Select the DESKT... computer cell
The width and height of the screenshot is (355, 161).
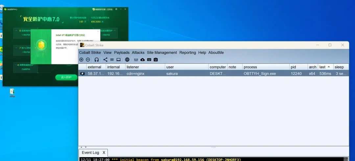pos(218,73)
